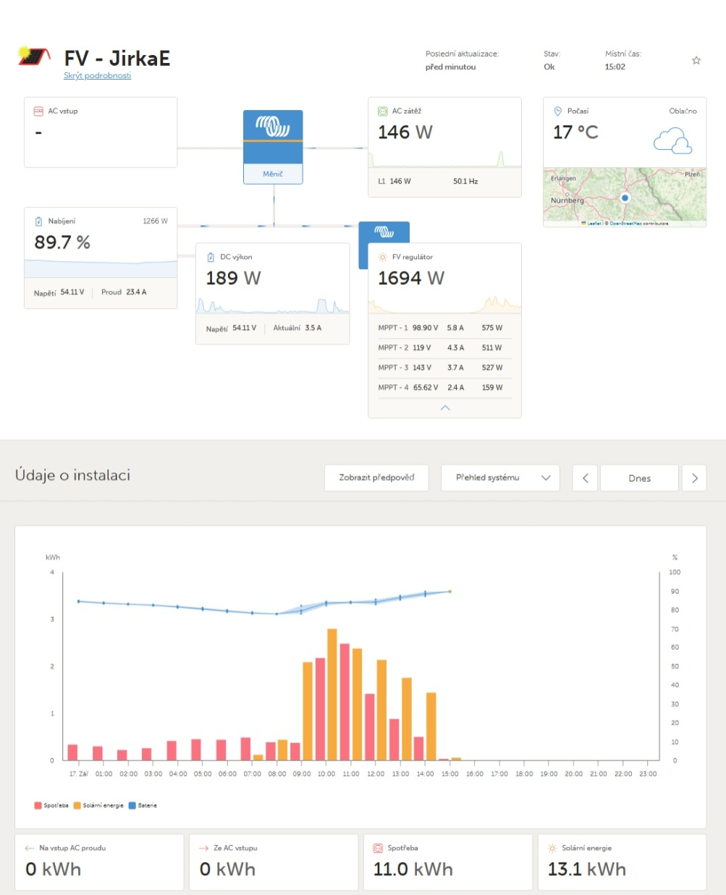Click the MPPT - 2 row
Viewport: 726px width, 895px height.
(x=444, y=348)
